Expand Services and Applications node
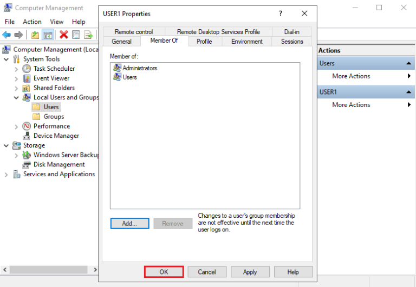416x287 pixels. pos(6,175)
